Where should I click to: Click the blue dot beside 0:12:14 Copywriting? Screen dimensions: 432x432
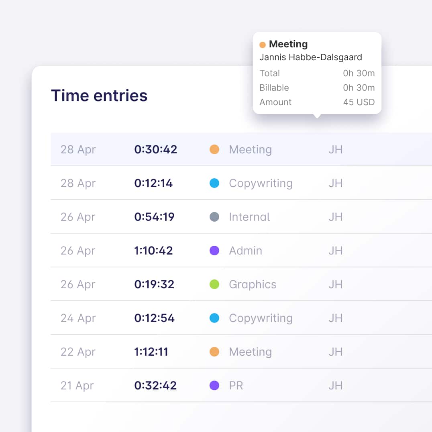pos(214,183)
